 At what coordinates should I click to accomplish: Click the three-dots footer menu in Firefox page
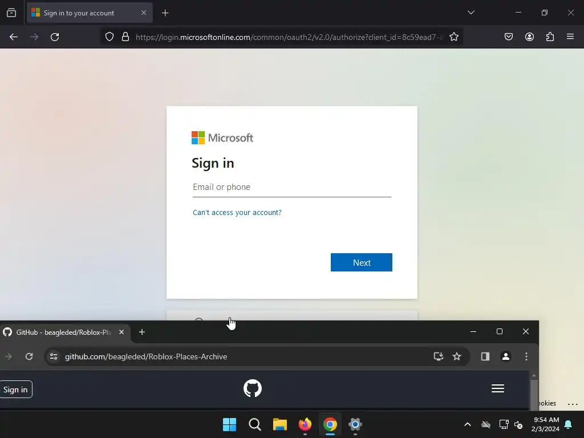coord(573,404)
